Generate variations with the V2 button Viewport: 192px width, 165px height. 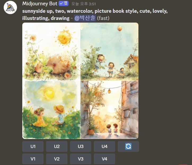coord(57,159)
